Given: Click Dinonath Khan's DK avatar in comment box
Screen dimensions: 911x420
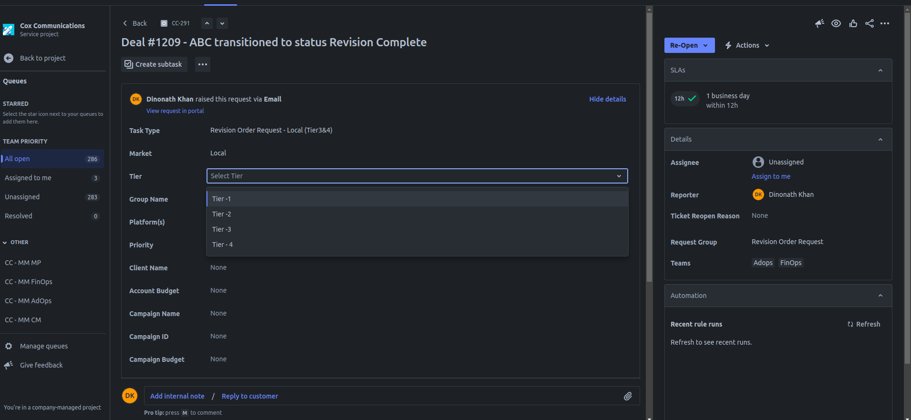Looking at the screenshot, I should [130, 396].
